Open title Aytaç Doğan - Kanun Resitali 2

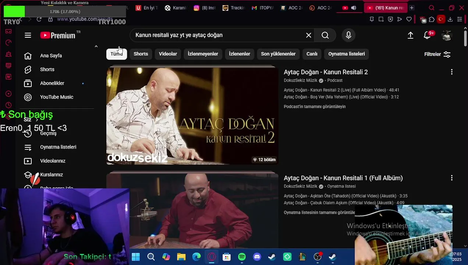coord(326,72)
